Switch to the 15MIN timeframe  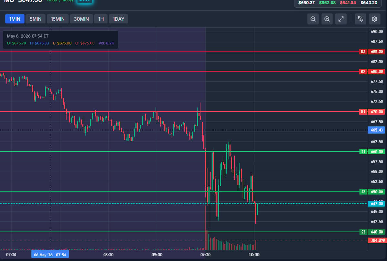58,19
